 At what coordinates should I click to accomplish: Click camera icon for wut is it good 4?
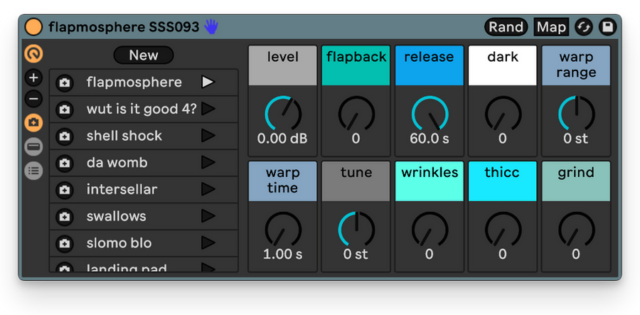(x=64, y=110)
